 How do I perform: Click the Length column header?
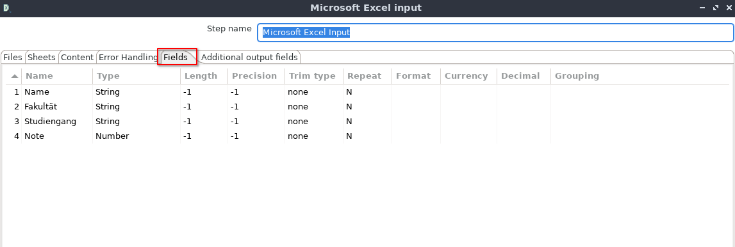click(204, 76)
